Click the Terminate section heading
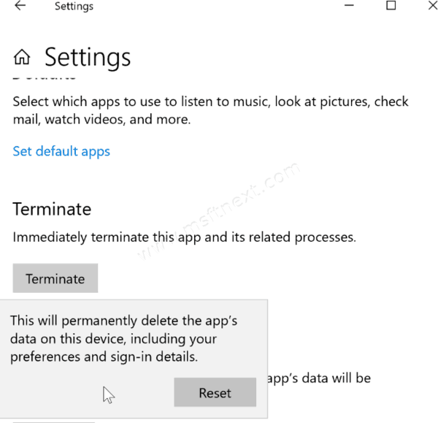This screenshot has height=423, width=438. tap(52, 209)
